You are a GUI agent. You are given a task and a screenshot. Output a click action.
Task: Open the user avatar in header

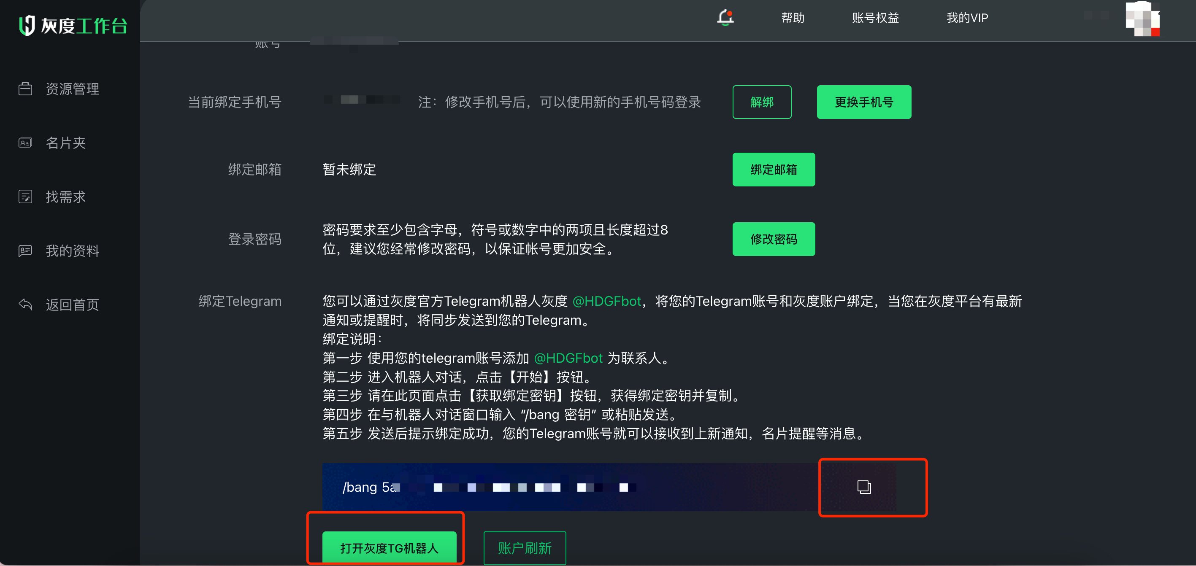pyautogui.click(x=1142, y=19)
